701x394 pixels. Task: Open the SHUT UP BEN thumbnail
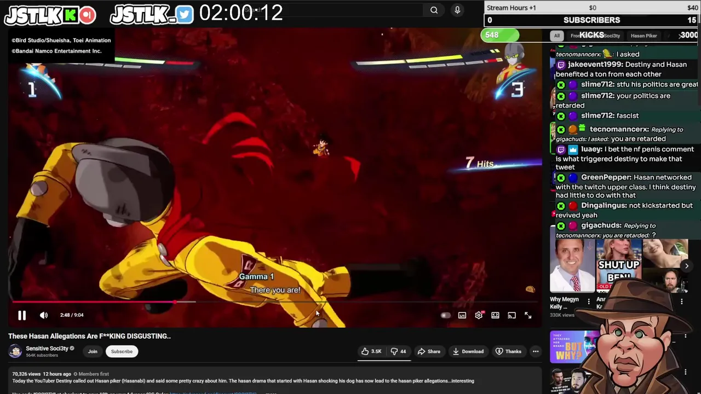coord(618,265)
